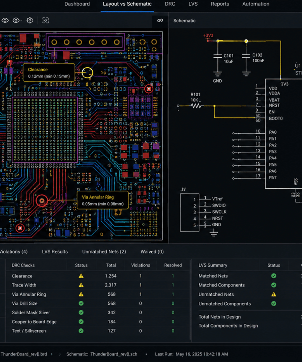Sort by the Resolved column header

pos(173,265)
